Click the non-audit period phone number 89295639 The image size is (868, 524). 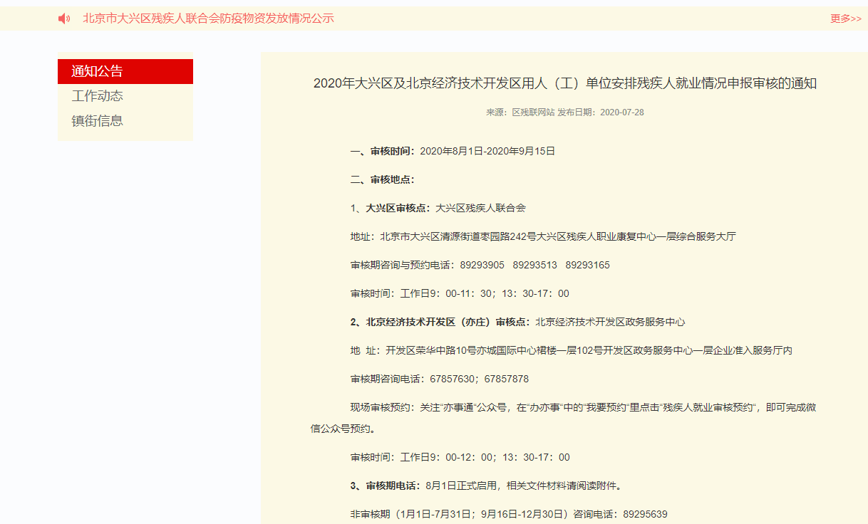tap(646, 514)
